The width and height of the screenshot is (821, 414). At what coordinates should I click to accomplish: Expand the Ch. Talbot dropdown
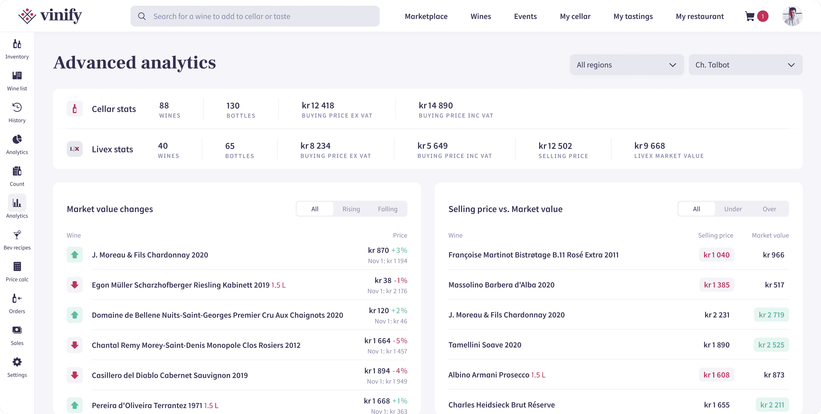[746, 65]
